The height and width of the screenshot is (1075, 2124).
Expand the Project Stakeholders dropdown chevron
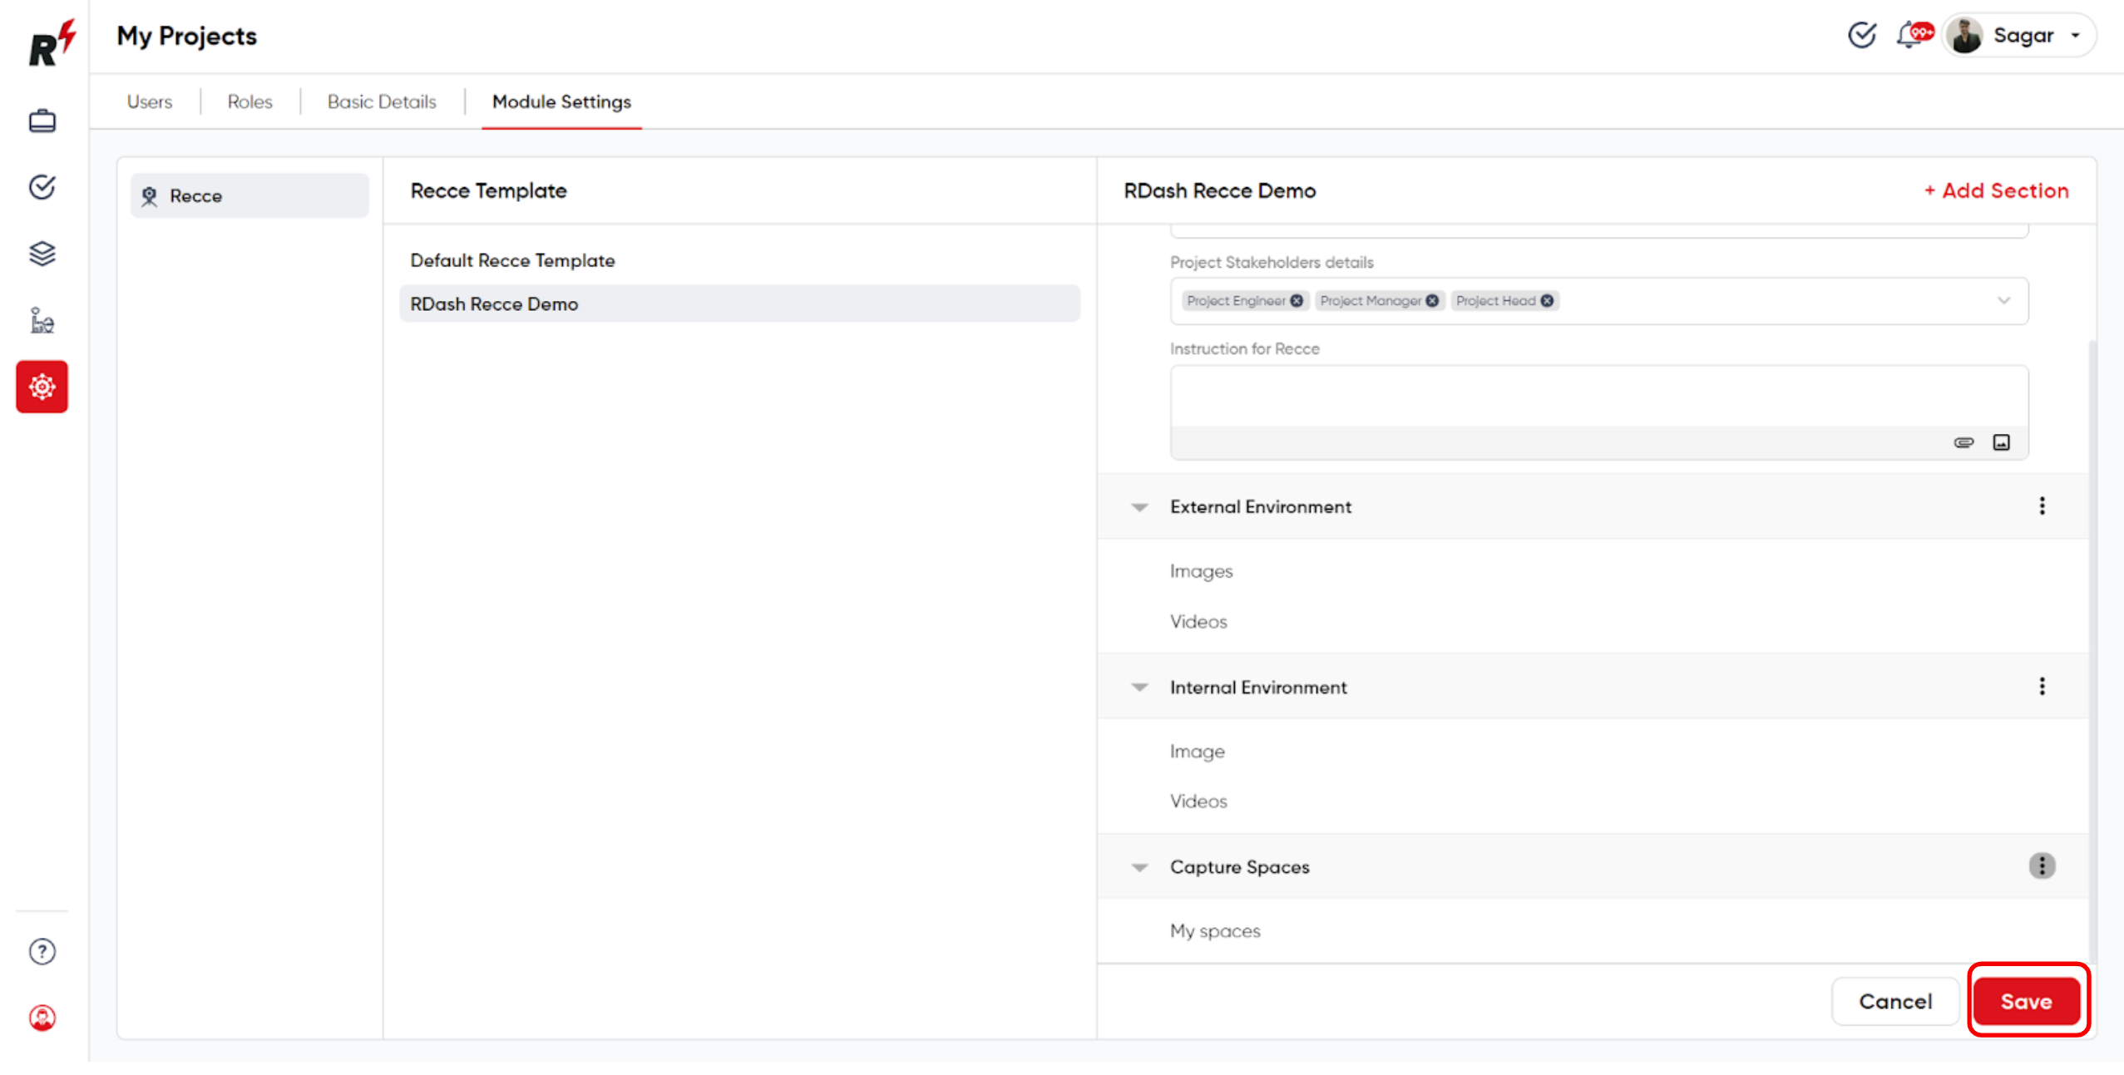point(2004,301)
